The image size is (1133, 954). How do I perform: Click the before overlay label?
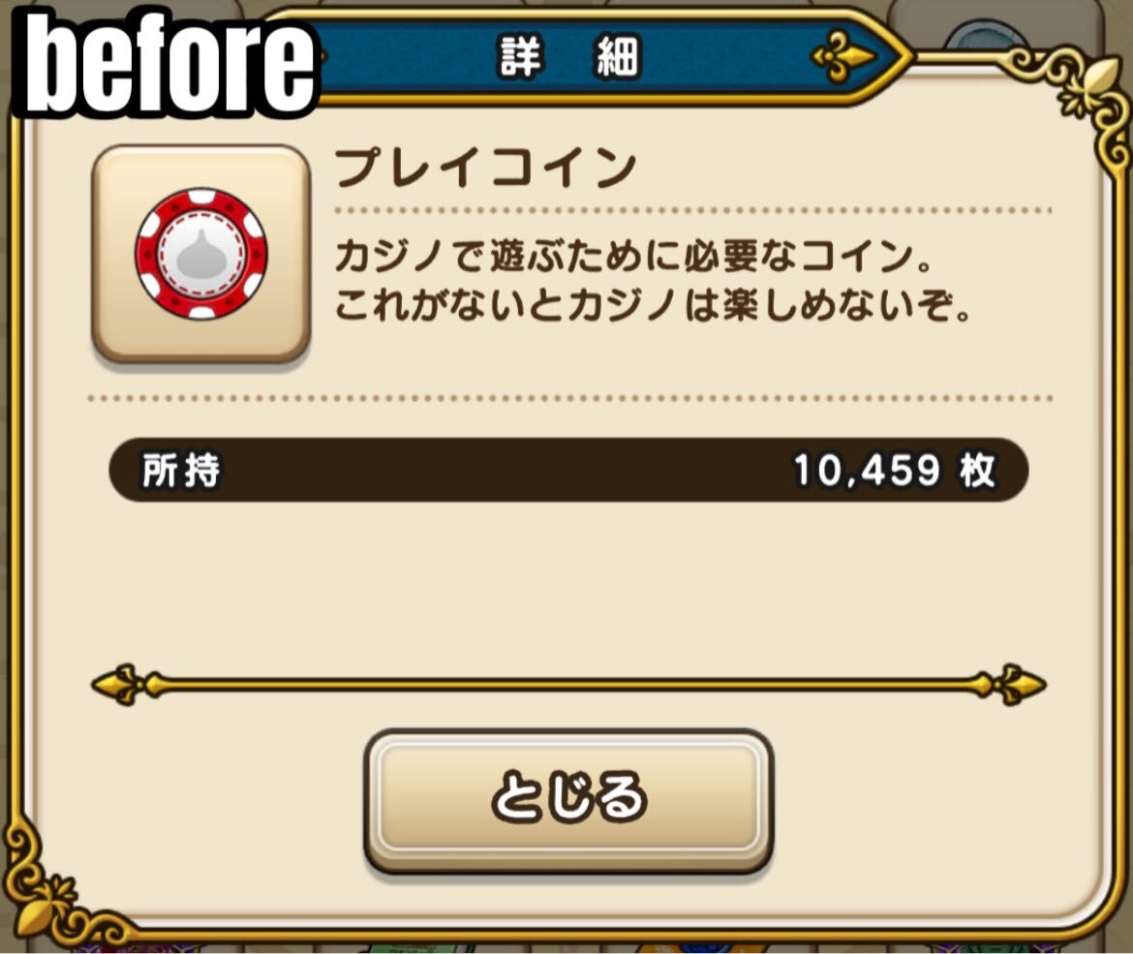pyautogui.click(x=167, y=64)
